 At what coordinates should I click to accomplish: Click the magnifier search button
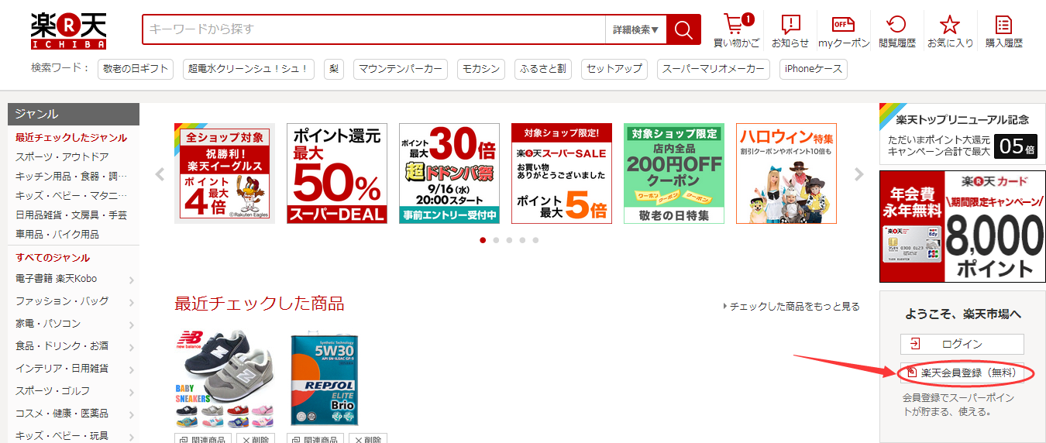(x=683, y=30)
